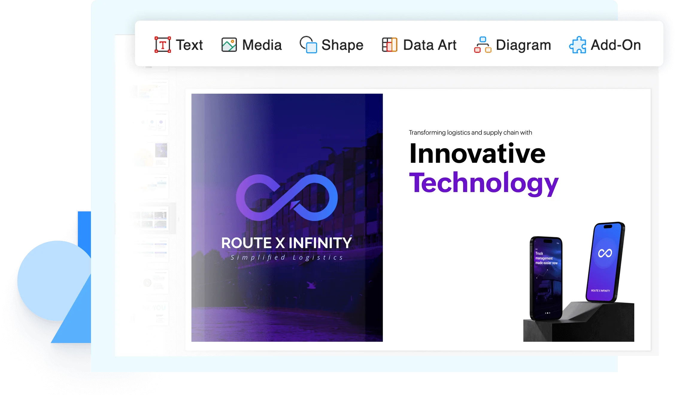Click the 'Simplified Logistics' tagline text

286,258
